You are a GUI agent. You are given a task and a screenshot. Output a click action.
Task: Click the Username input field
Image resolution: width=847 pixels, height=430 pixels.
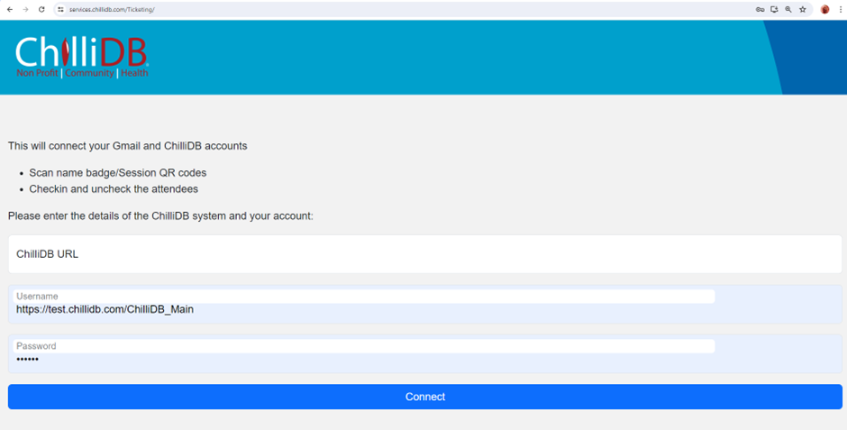(x=425, y=304)
